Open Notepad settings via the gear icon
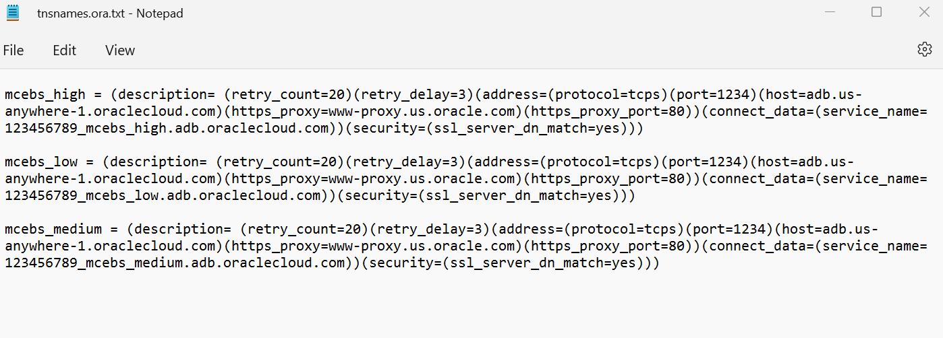 (x=924, y=49)
